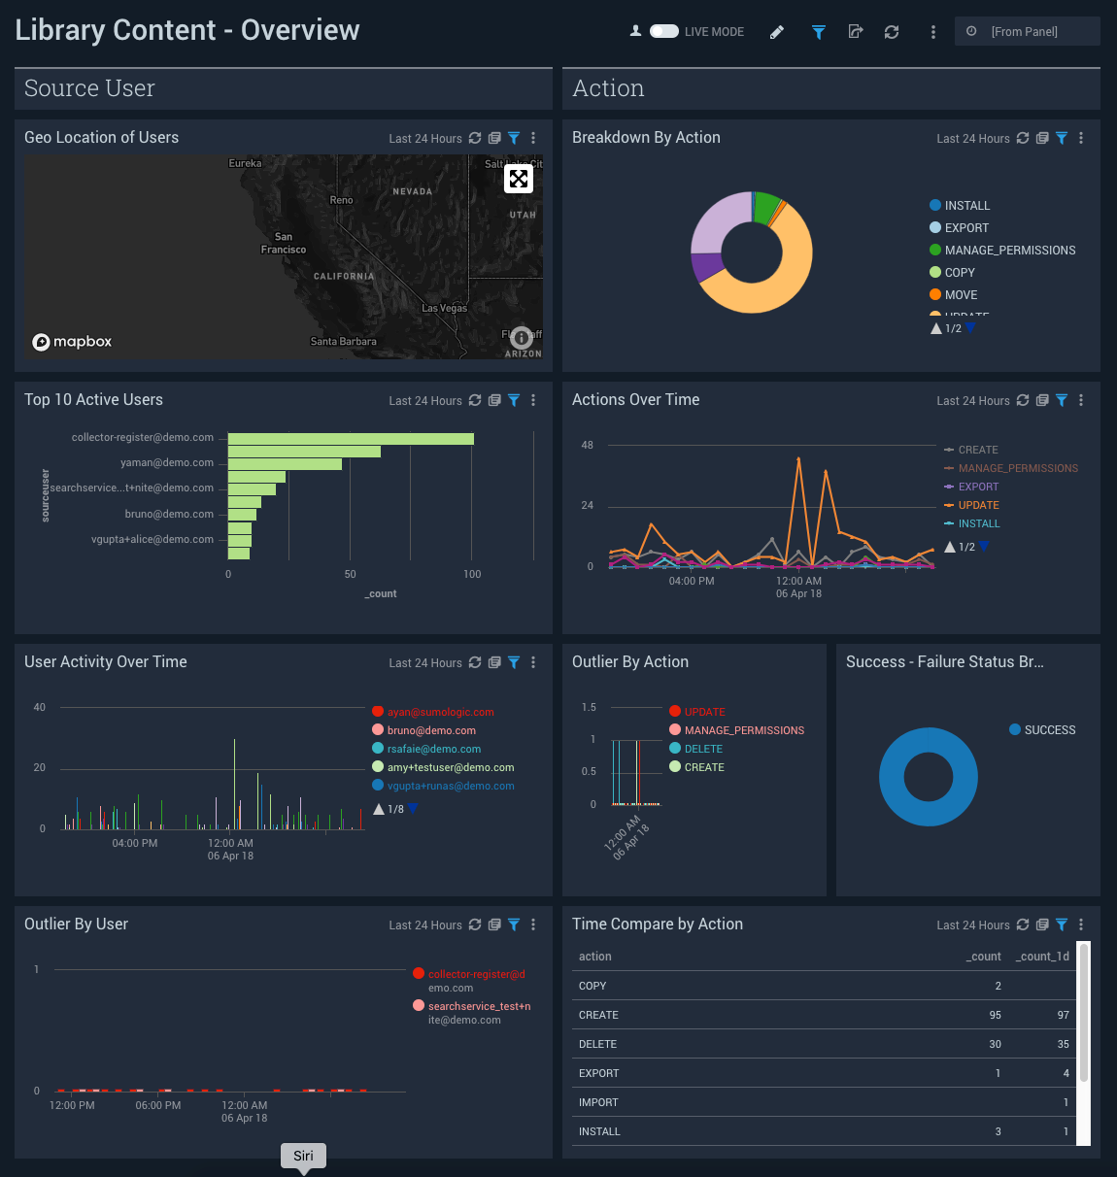Screen dimensions: 1117x1177
Task: Click the share dashboard icon
Action: coord(856,32)
